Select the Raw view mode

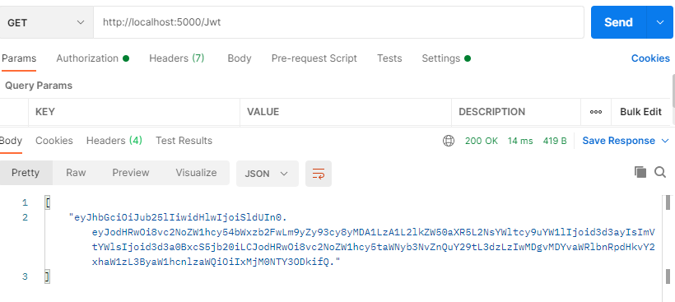(76, 173)
